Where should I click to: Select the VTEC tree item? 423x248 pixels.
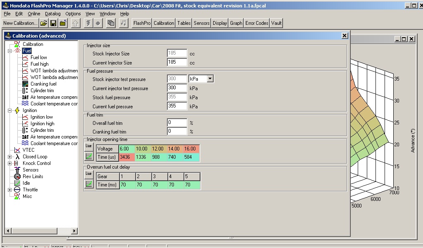29,150
